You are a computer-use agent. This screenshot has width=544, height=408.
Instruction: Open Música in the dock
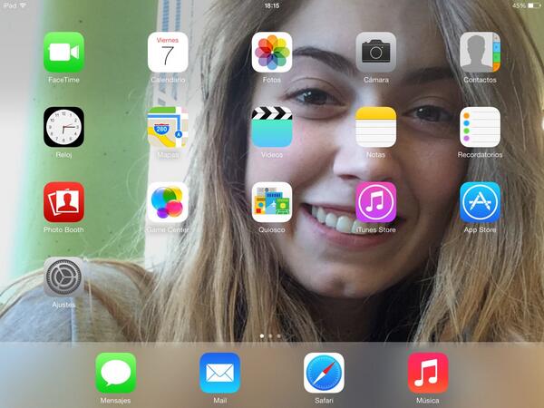pyautogui.click(x=428, y=373)
